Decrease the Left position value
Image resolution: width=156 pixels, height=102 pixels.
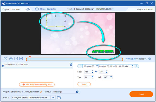pyautogui.click(x=111, y=78)
